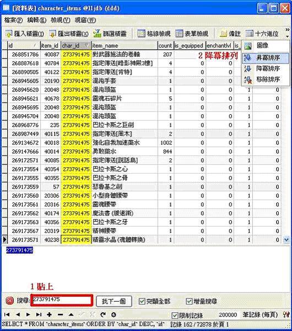Click the item_id column header

(x=50, y=45)
